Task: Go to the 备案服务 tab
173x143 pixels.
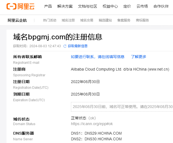Action: tap(124, 20)
